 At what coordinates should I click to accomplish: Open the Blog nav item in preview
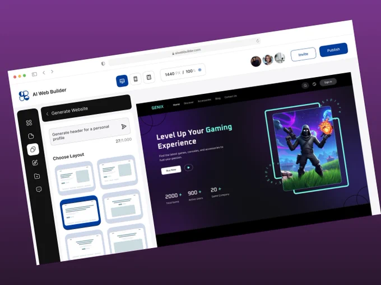218,98
